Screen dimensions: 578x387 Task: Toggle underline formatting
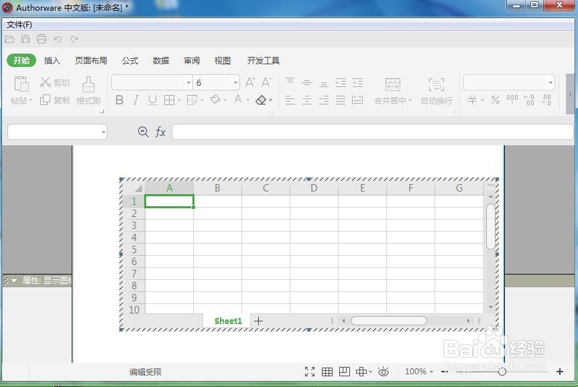[x=152, y=100]
